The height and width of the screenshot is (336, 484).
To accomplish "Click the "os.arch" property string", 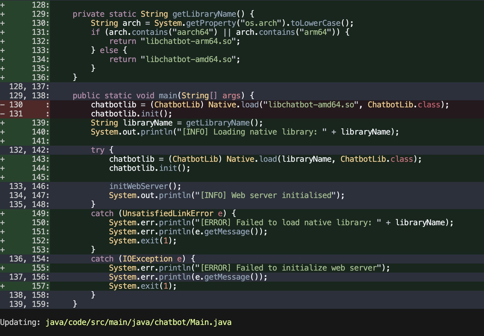I will point(261,23).
